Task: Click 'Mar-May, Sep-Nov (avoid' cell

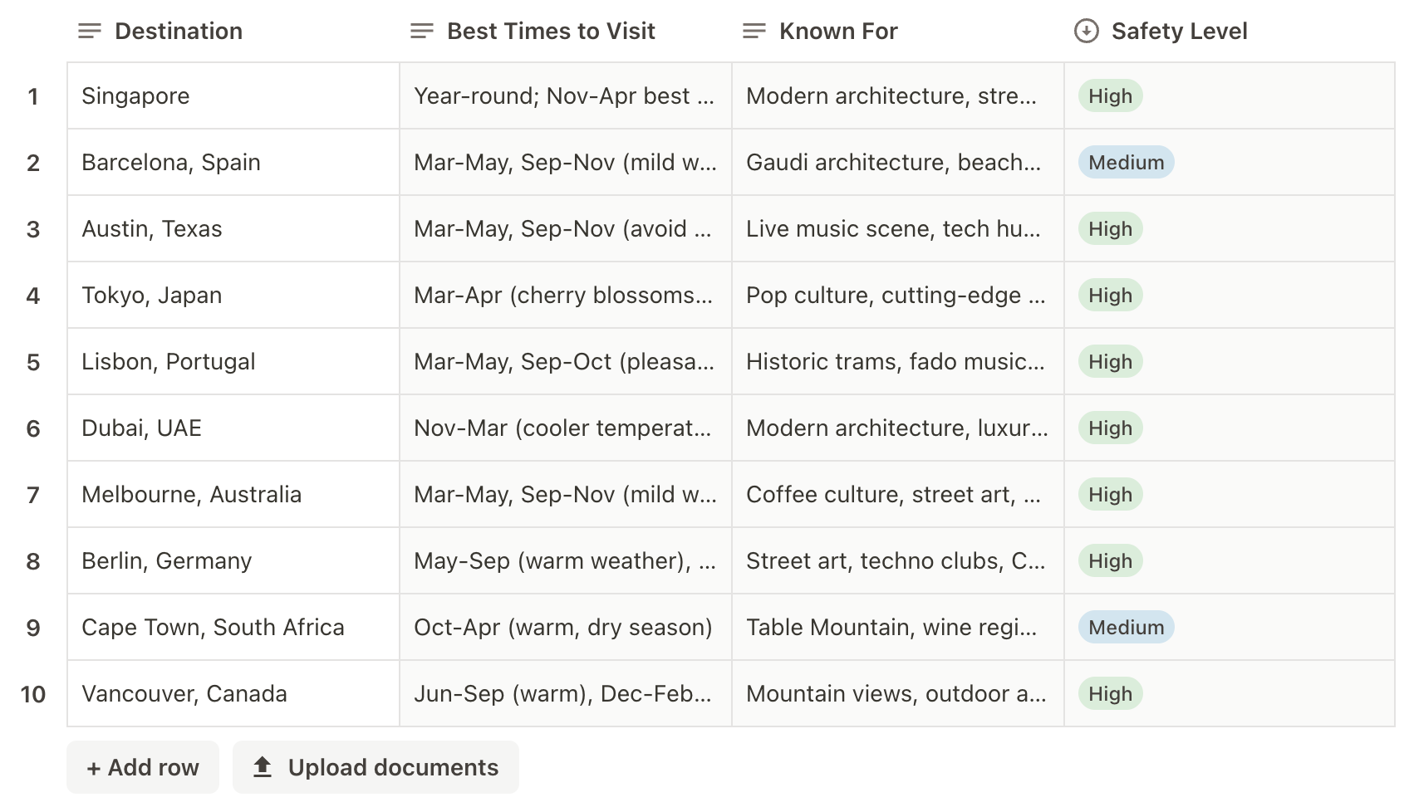Action: [566, 229]
